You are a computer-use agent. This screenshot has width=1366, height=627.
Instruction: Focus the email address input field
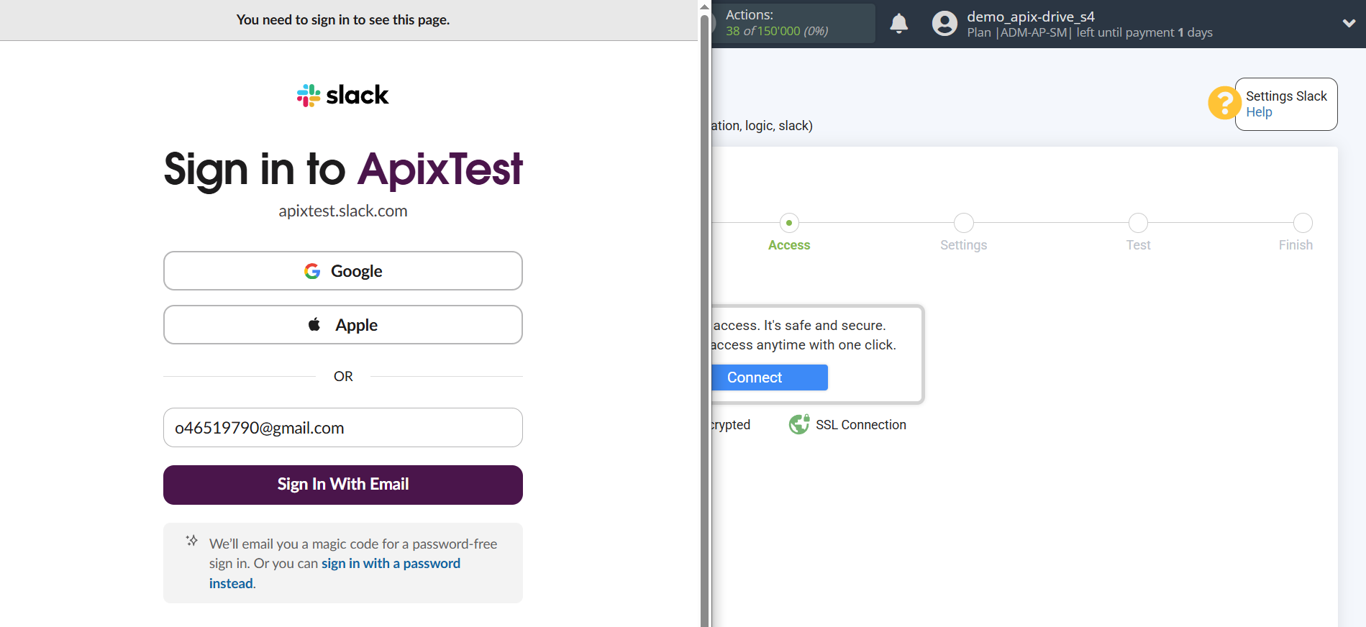click(343, 428)
